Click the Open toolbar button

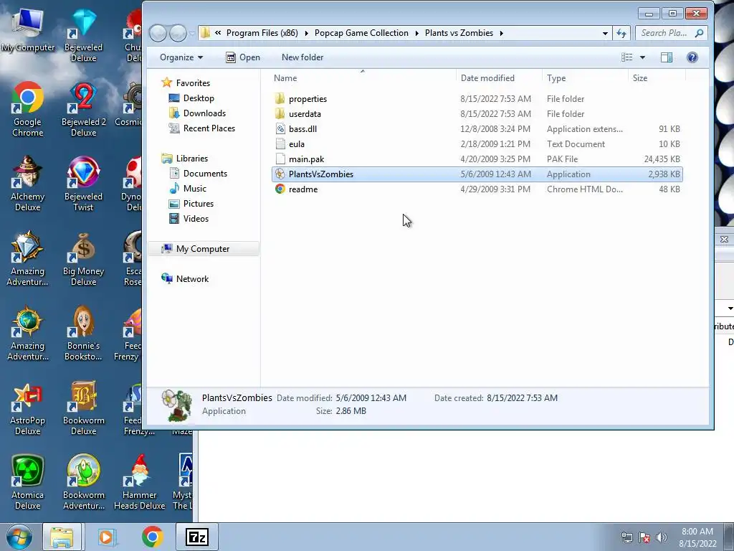tap(243, 57)
